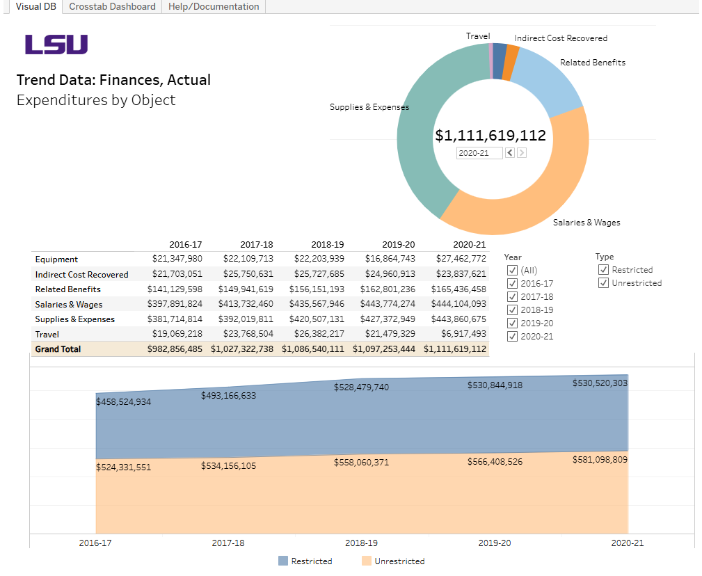Toggle the 2019-20 year checkbox

(512, 323)
